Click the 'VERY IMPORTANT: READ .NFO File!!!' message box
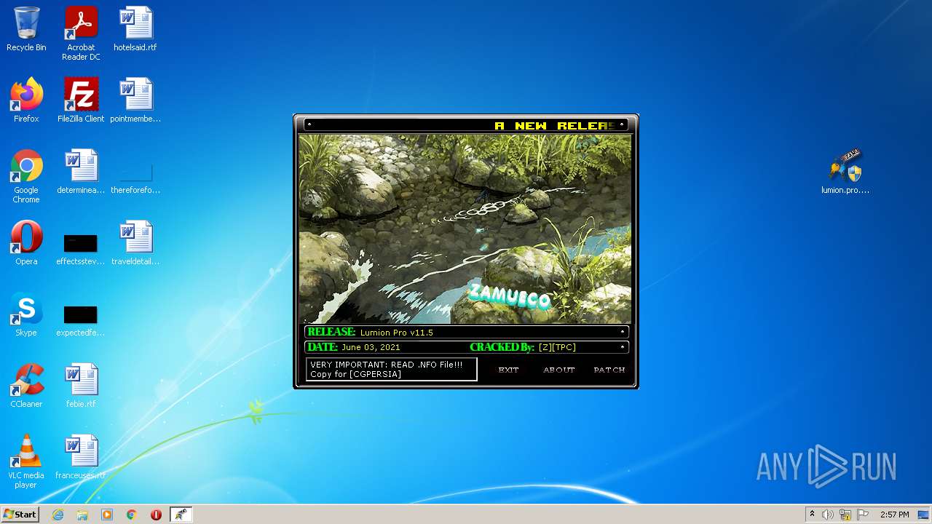The height and width of the screenshot is (524, 932). tap(392, 369)
